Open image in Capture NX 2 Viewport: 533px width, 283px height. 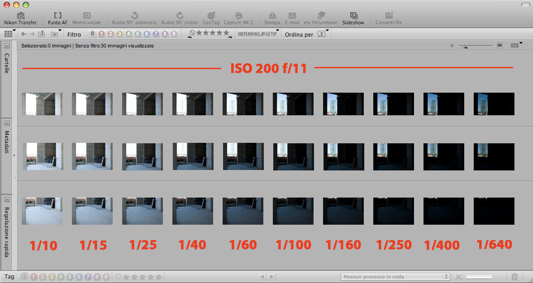pyautogui.click(x=238, y=19)
